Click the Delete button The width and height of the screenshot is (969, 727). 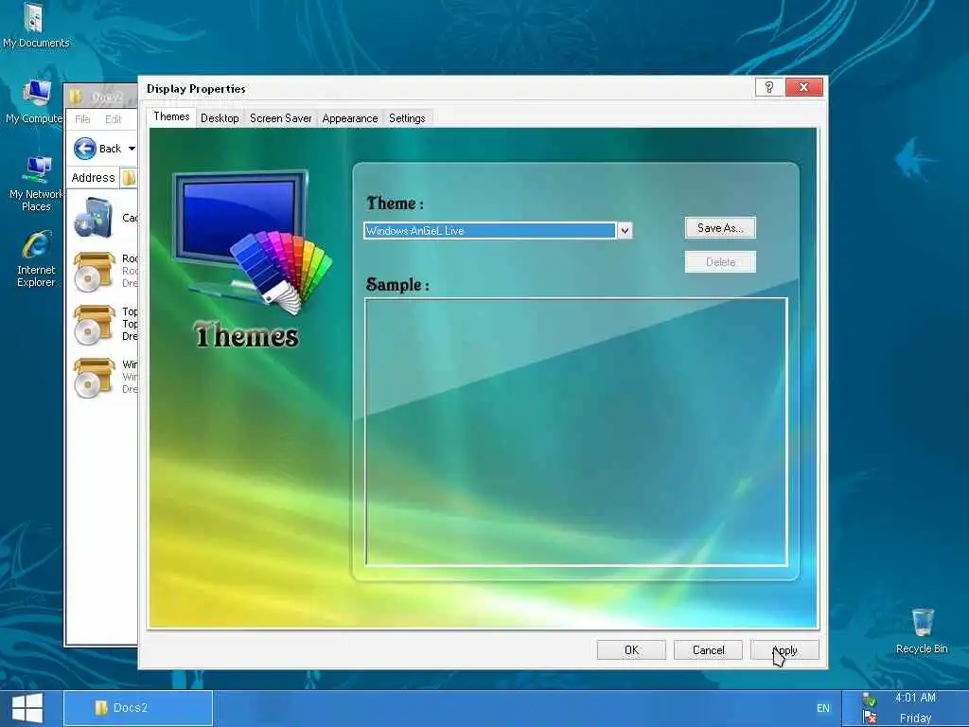pos(720,261)
